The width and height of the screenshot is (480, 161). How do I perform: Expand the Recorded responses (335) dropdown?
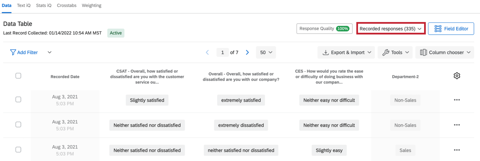tap(390, 29)
